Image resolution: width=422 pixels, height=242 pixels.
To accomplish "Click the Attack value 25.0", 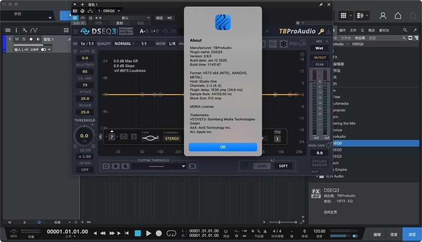I will pos(85,99).
